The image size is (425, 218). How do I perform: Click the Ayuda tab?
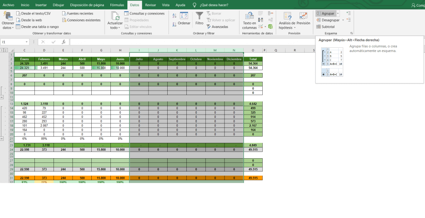181,5
